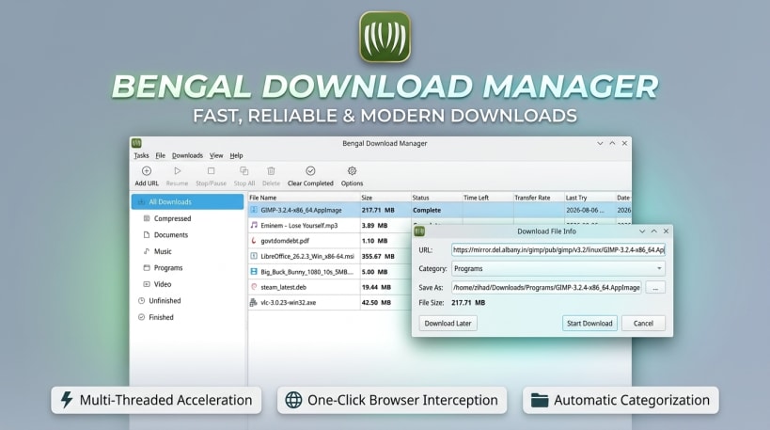Sort by the File Name column header

tap(304, 198)
